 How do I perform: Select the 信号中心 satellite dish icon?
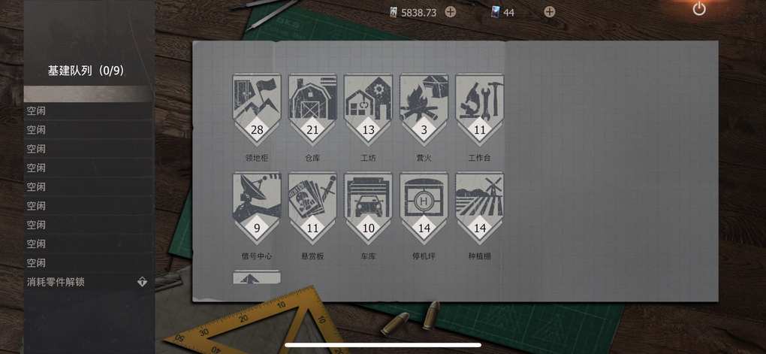(x=257, y=207)
